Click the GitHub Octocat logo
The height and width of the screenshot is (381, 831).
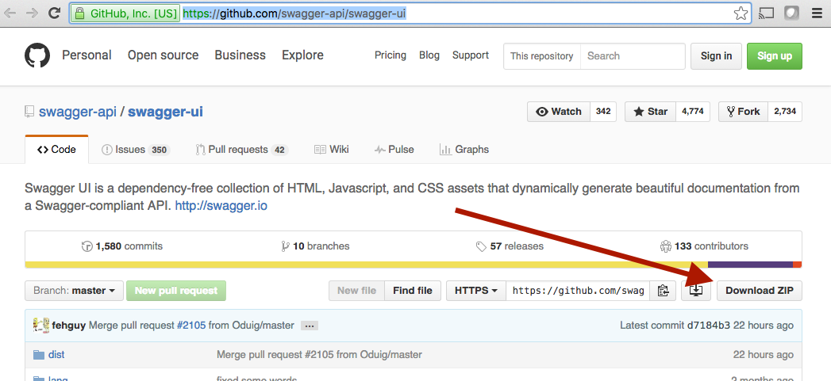[x=37, y=55]
